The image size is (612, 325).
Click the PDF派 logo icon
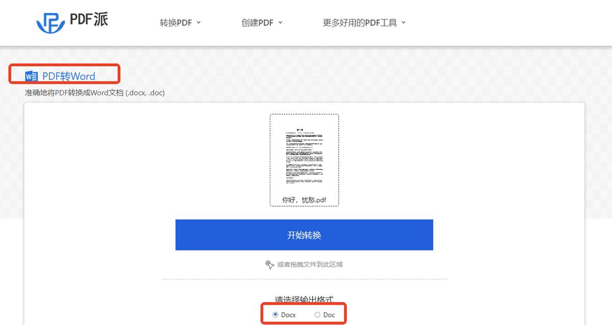tap(49, 22)
